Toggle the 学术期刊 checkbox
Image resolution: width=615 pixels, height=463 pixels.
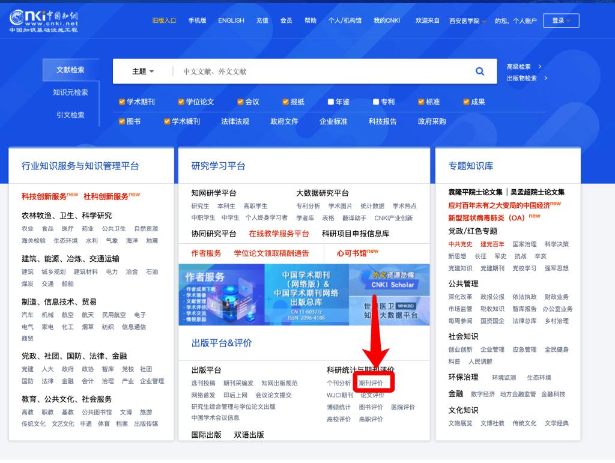(121, 102)
